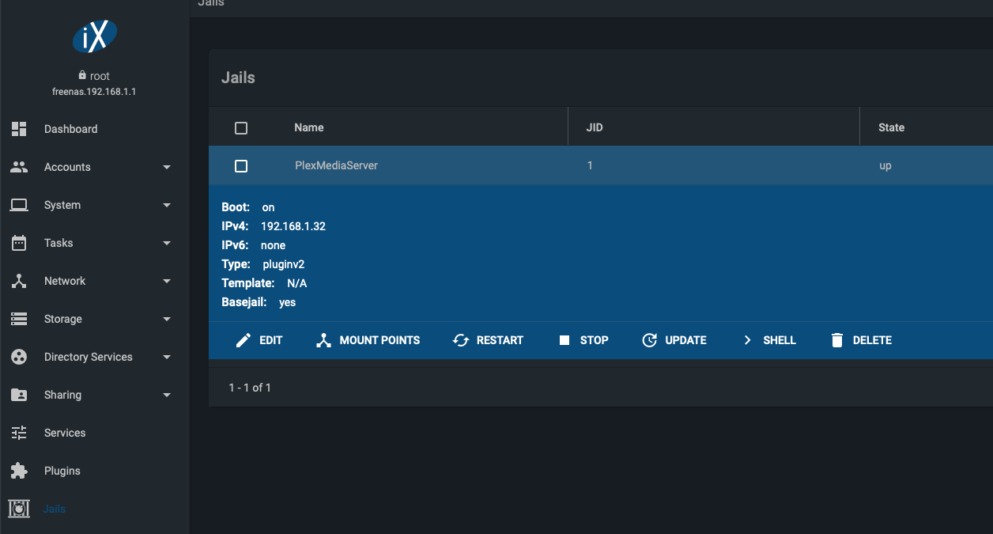The image size is (993, 534).
Task: Click the iX logo at top of sidebar
Action: point(95,36)
